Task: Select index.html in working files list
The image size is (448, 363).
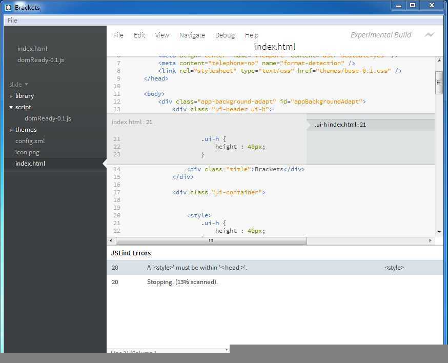Action: tap(32, 49)
